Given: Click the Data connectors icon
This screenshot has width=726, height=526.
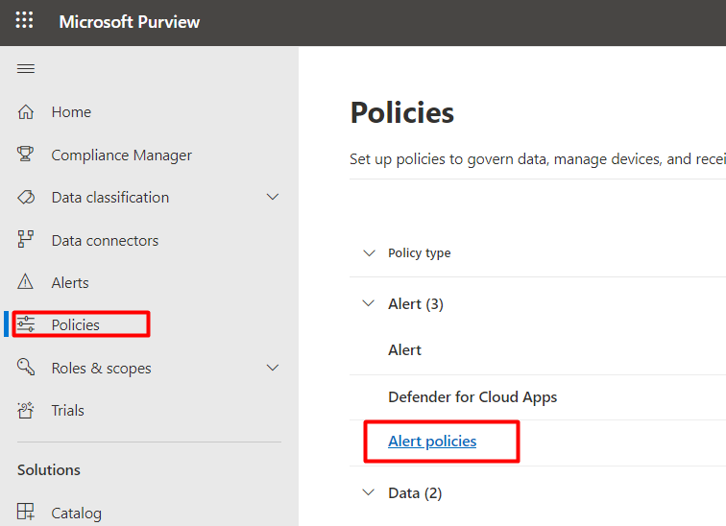Looking at the screenshot, I should click(26, 240).
